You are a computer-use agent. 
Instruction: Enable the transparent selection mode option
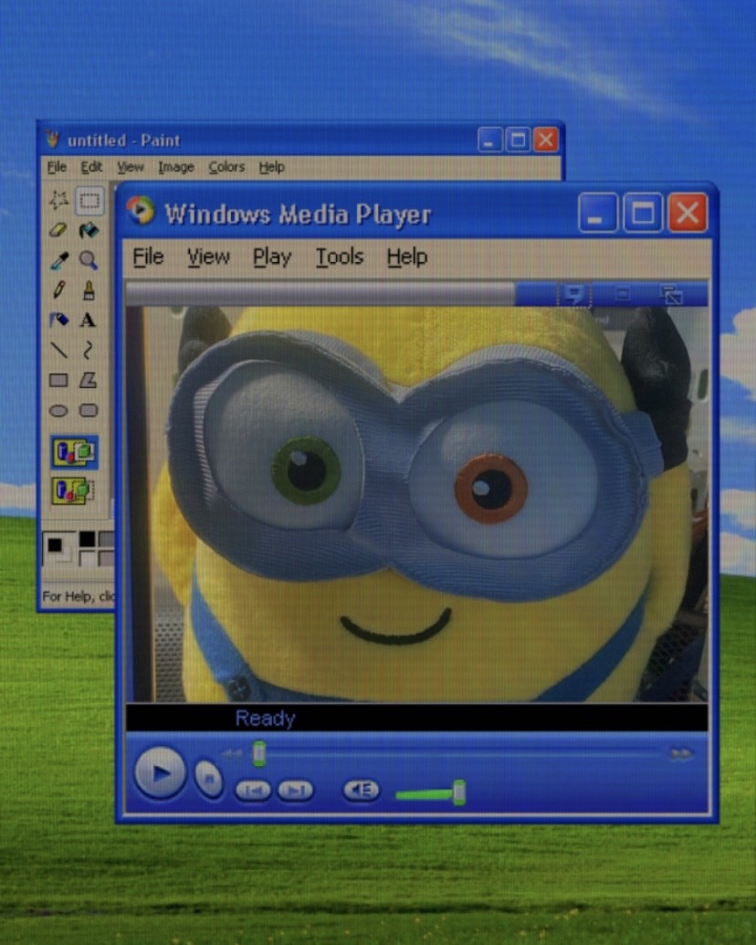pyautogui.click(x=74, y=490)
